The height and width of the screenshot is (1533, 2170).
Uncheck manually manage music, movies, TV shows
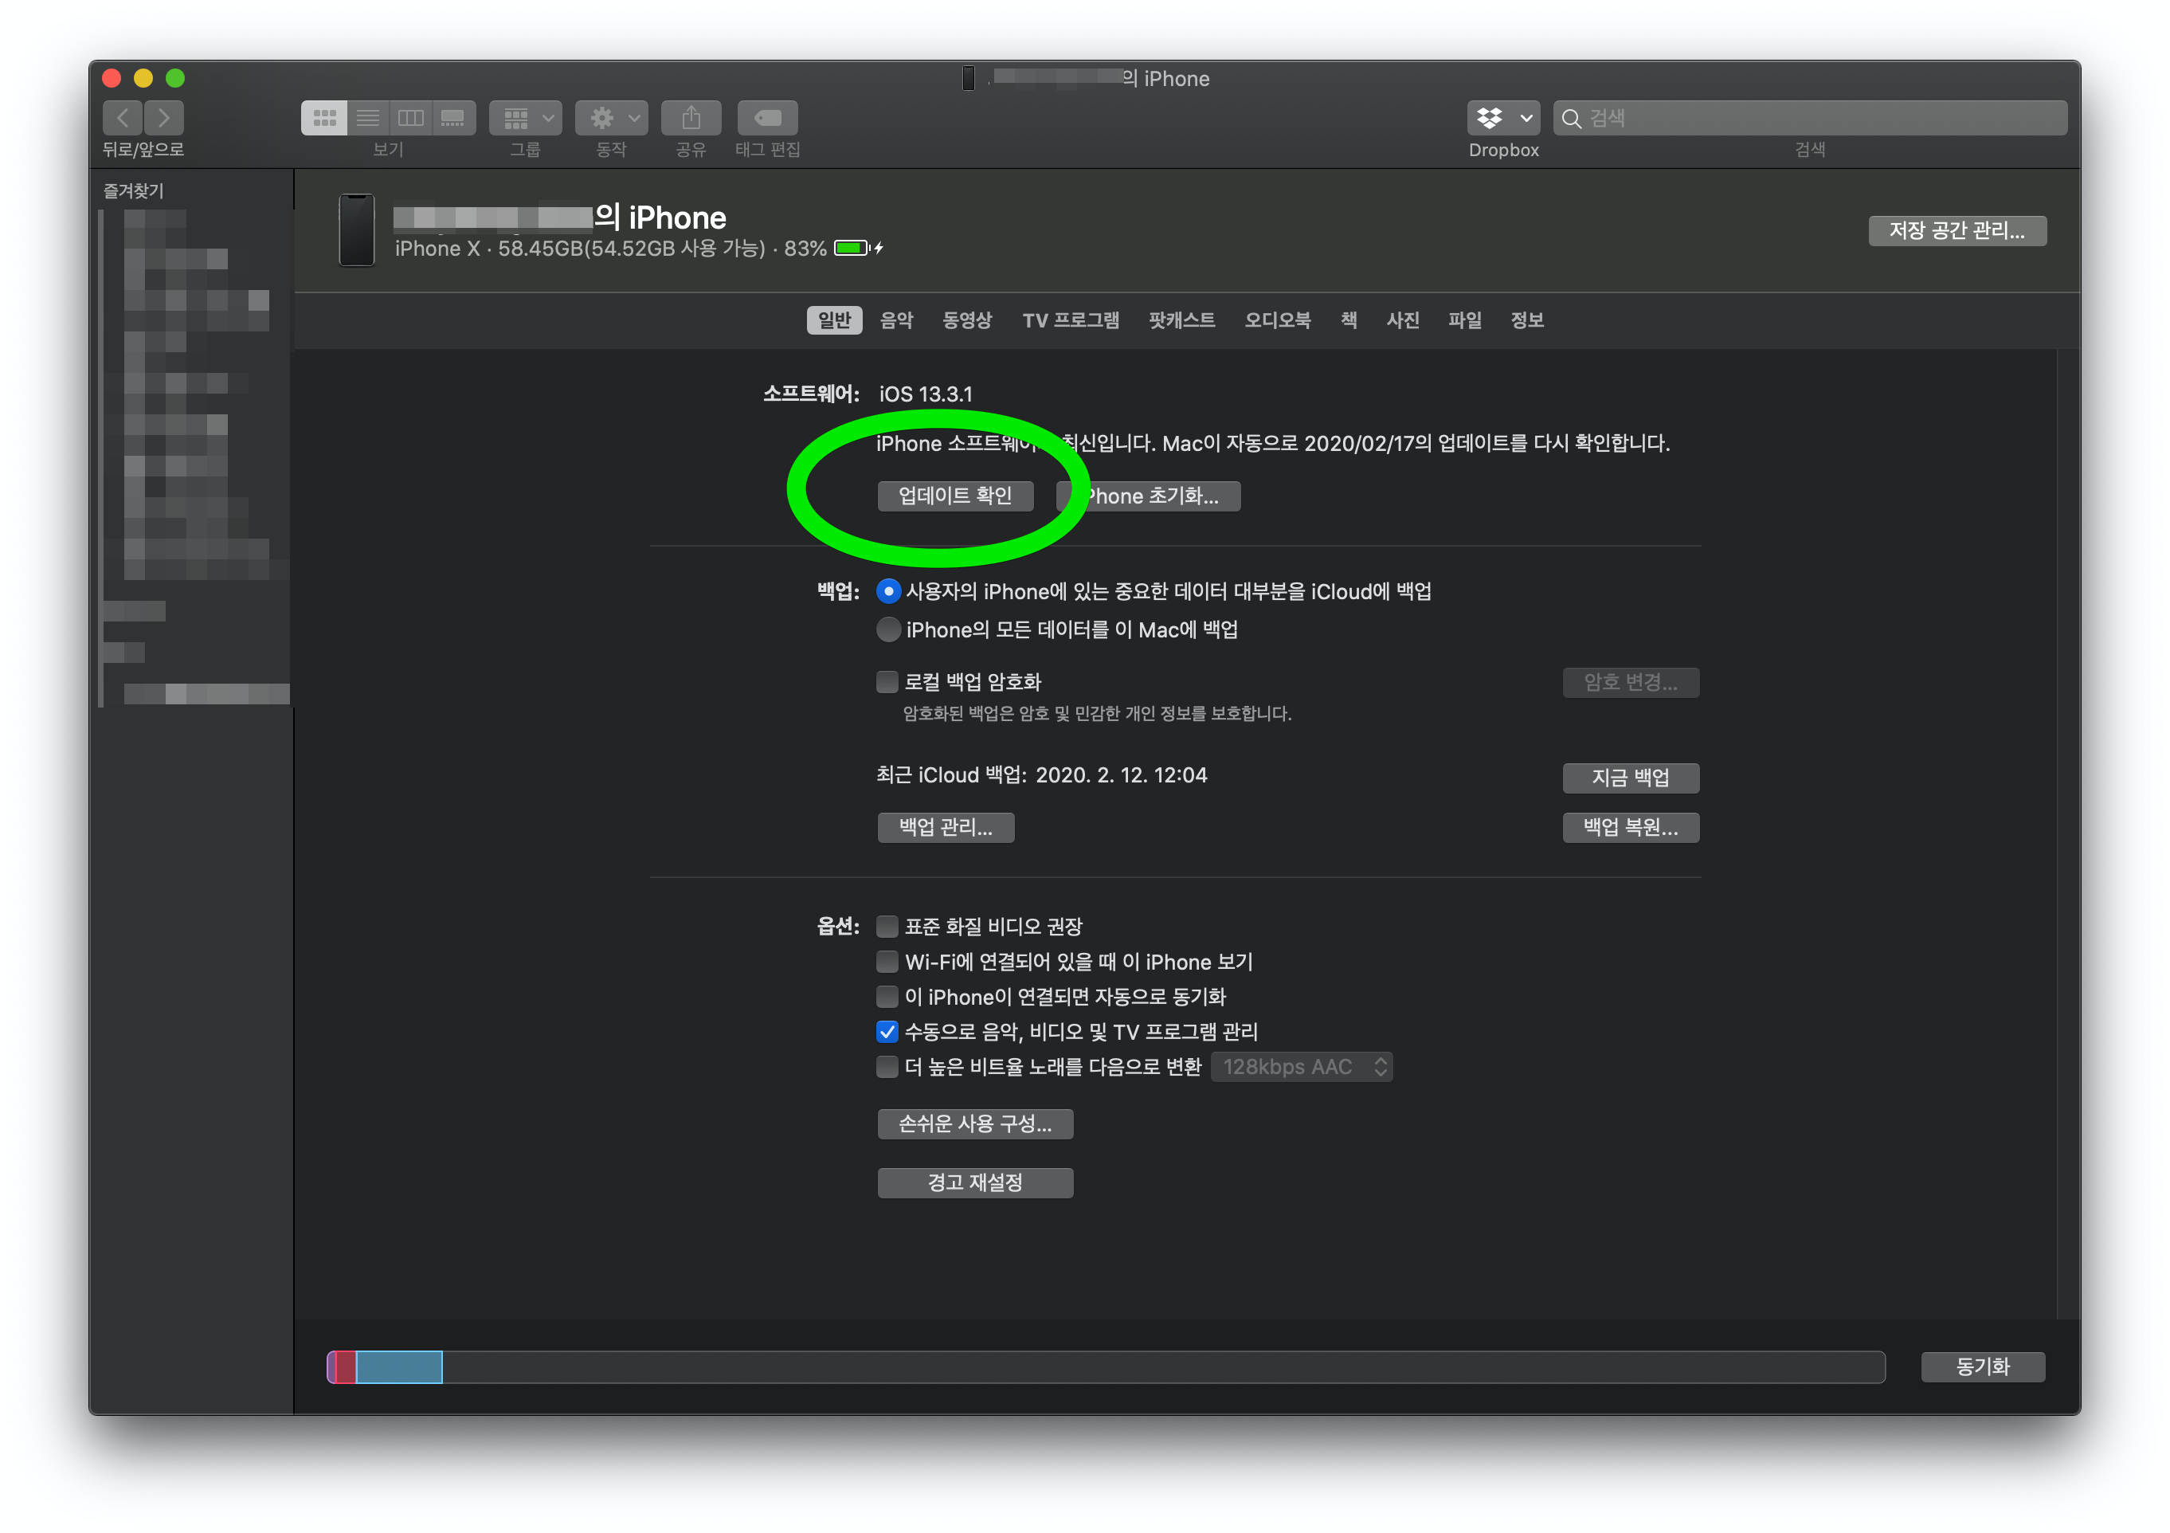coord(887,1031)
